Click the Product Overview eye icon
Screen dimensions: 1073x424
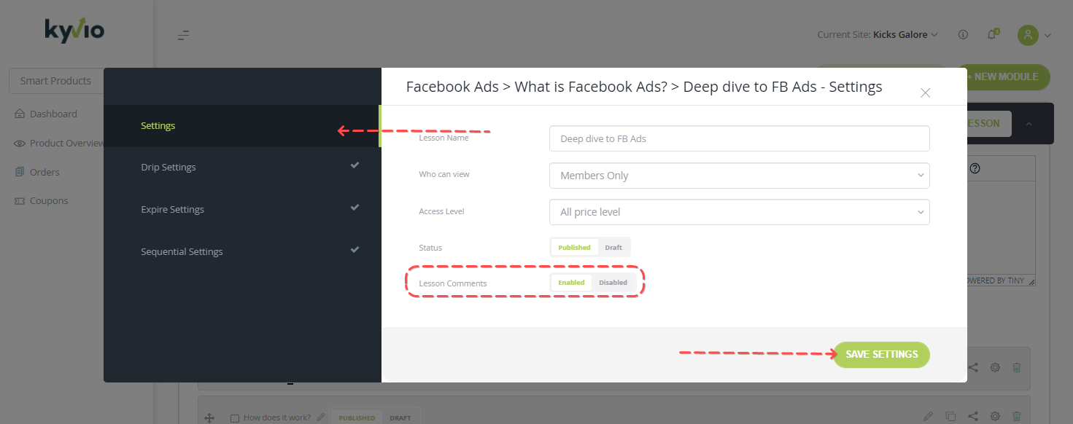(20, 143)
